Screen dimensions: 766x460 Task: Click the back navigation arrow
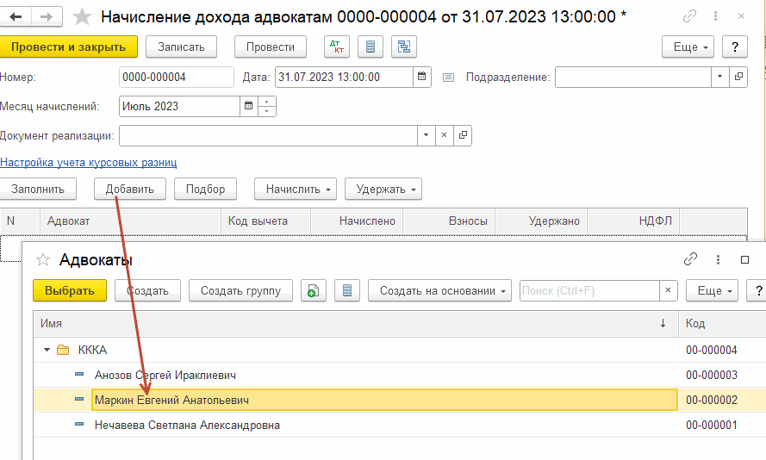click(x=17, y=16)
